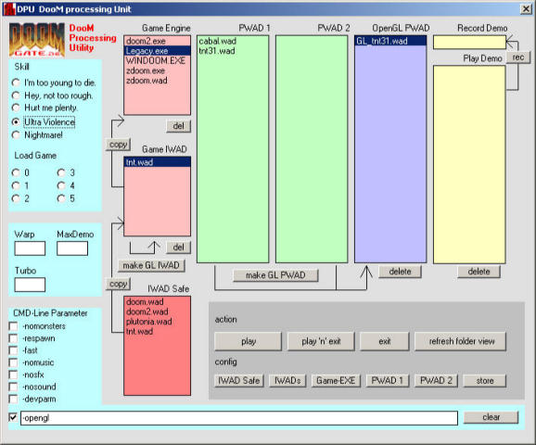Click copy button beside Game IWAD label

pos(119,145)
